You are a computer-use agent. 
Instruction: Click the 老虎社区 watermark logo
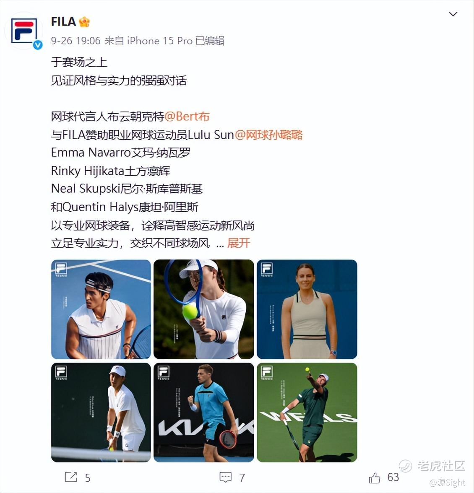[432, 466]
